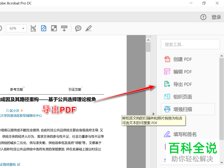Image resolution: width=224 pixels, height=168 pixels.
Task: Add a comment with the speech bubble
Action: pos(78,28)
